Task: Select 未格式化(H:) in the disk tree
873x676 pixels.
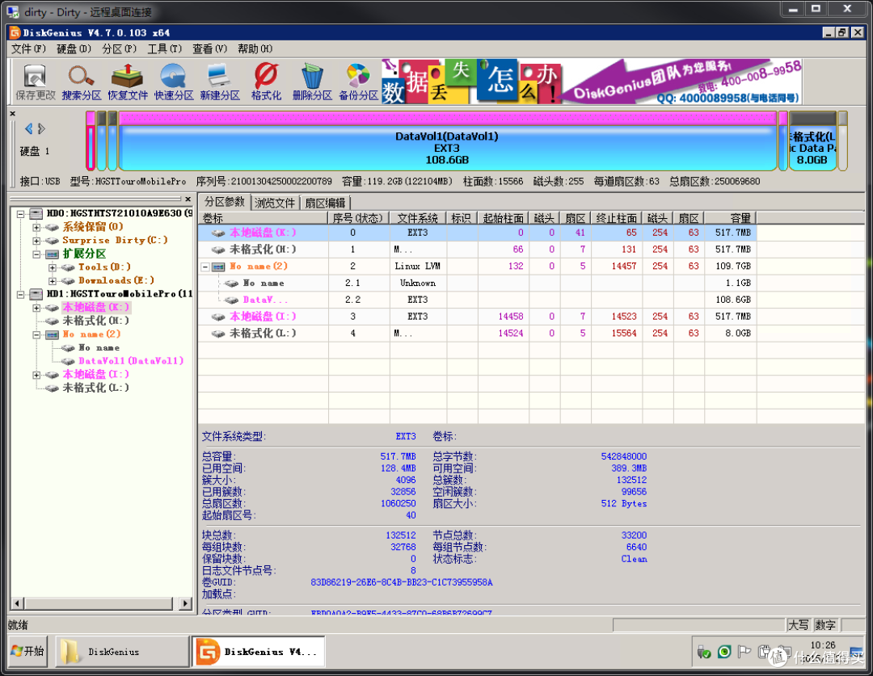Action: tap(95, 321)
